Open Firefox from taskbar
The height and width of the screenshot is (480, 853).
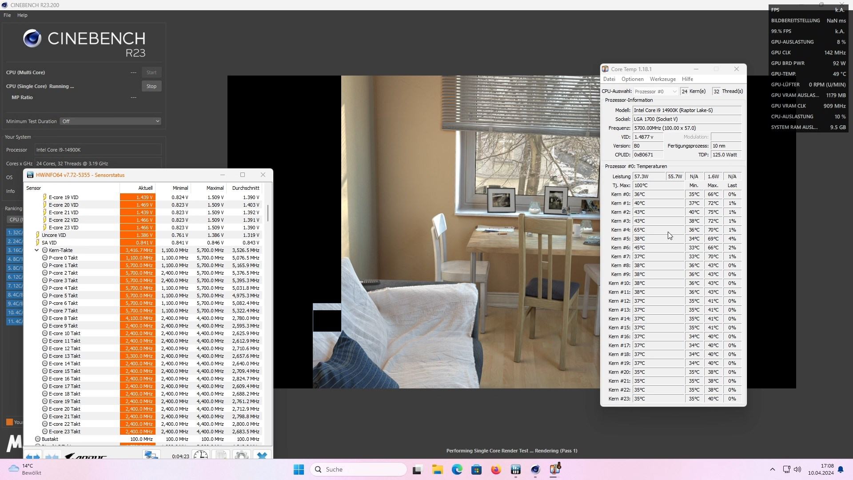tap(496, 470)
